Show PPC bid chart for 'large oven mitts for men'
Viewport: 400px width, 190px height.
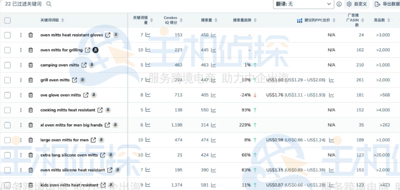(x=331, y=140)
